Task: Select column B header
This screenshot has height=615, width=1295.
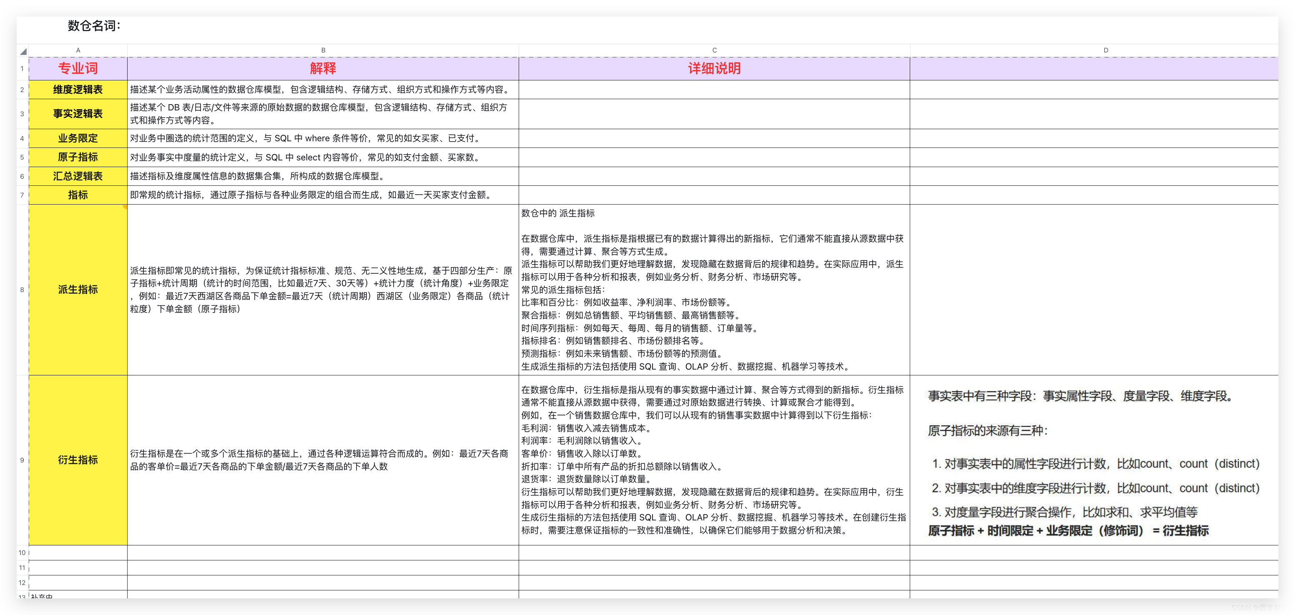Action: 323,50
